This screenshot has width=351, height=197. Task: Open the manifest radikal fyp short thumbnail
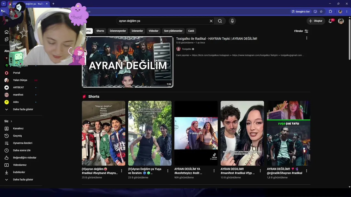pyautogui.click(x=242, y=133)
